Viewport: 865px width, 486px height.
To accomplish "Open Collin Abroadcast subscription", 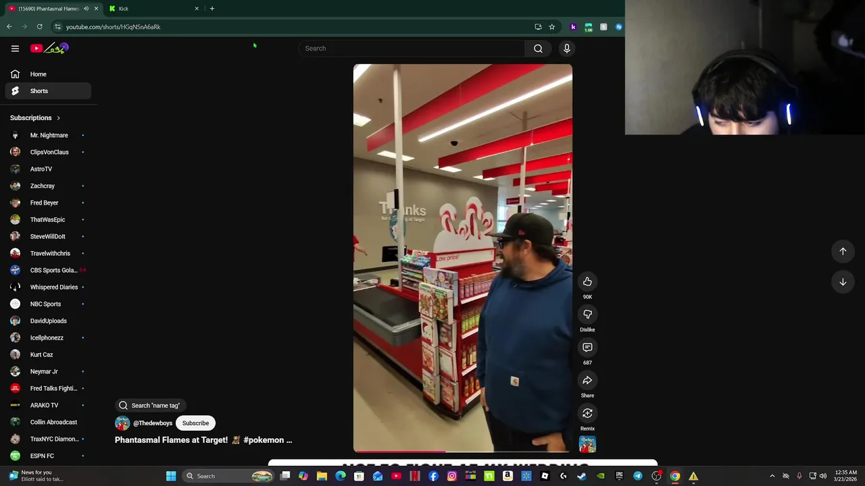I will (48, 422).
